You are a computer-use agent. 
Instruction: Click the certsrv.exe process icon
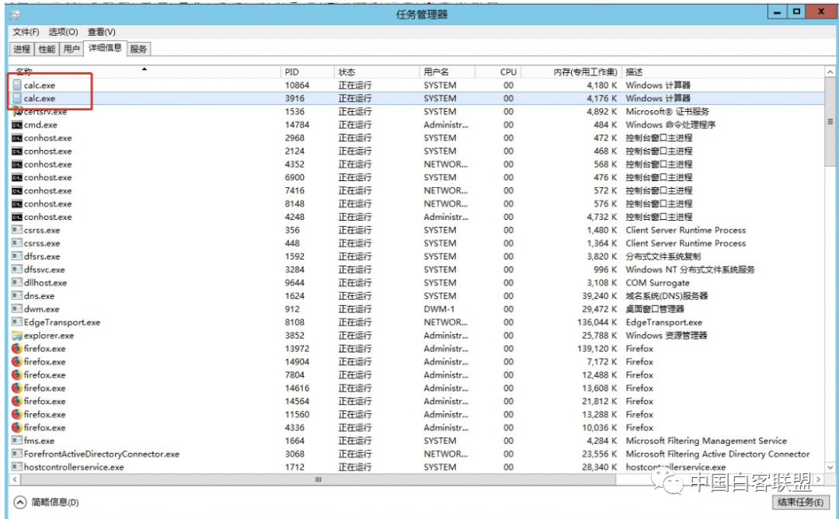[16, 111]
